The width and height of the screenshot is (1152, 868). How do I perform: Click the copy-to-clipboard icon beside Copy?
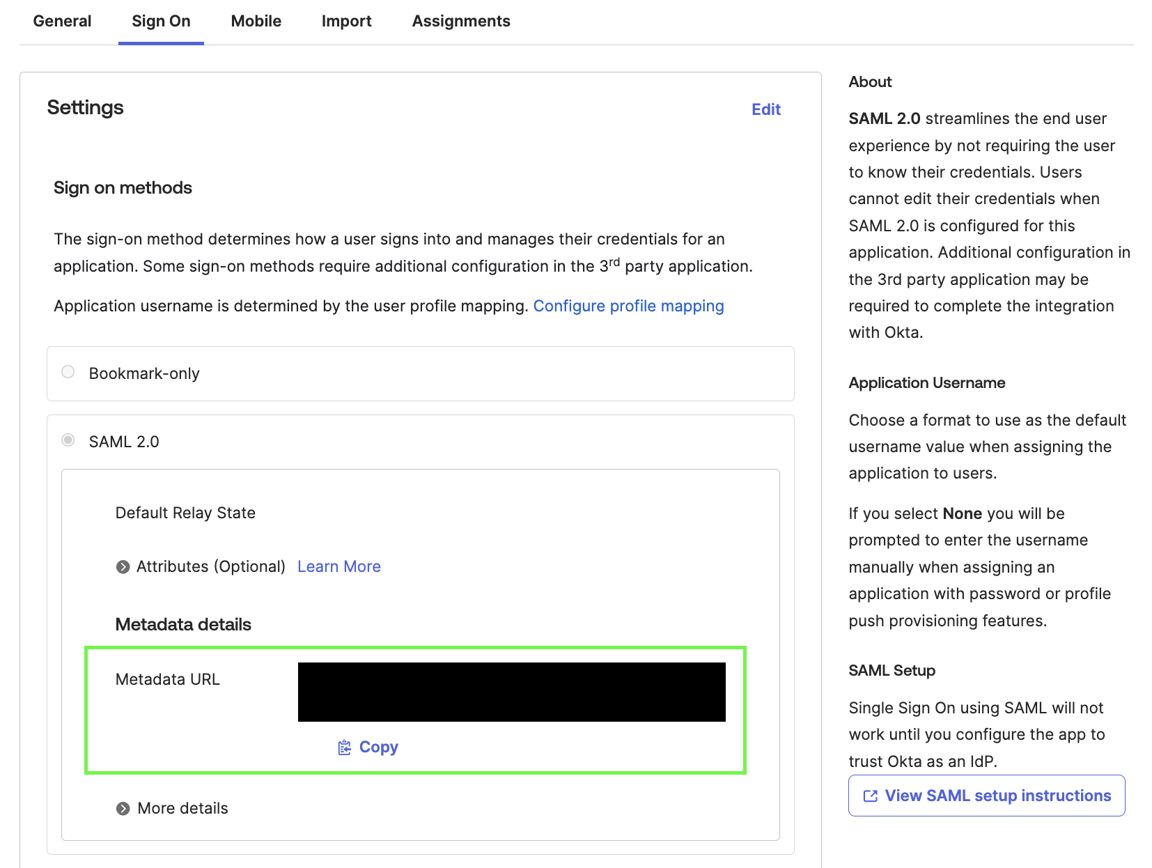[x=343, y=747]
